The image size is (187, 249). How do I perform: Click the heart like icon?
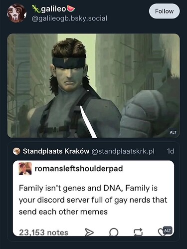click(161, 233)
